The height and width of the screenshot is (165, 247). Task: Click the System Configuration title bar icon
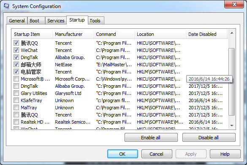point(7,6)
